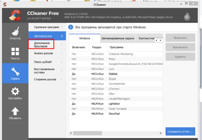202x140 pixels.
Task: Click chevron next to Автозагрузка
Action: pyautogui.click(x=62, y=36)
